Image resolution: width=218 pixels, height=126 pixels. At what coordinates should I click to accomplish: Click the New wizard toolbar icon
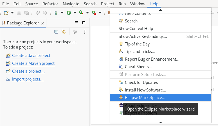6,13
